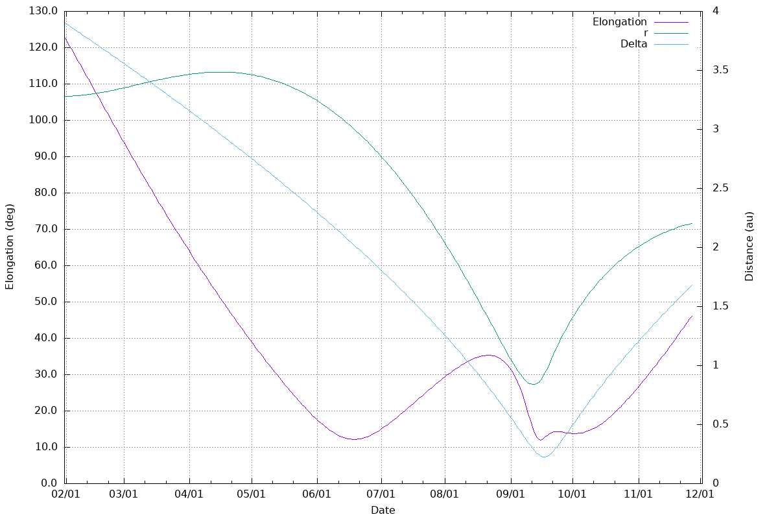Click the 3.5 distance tick label

[720, 70]
